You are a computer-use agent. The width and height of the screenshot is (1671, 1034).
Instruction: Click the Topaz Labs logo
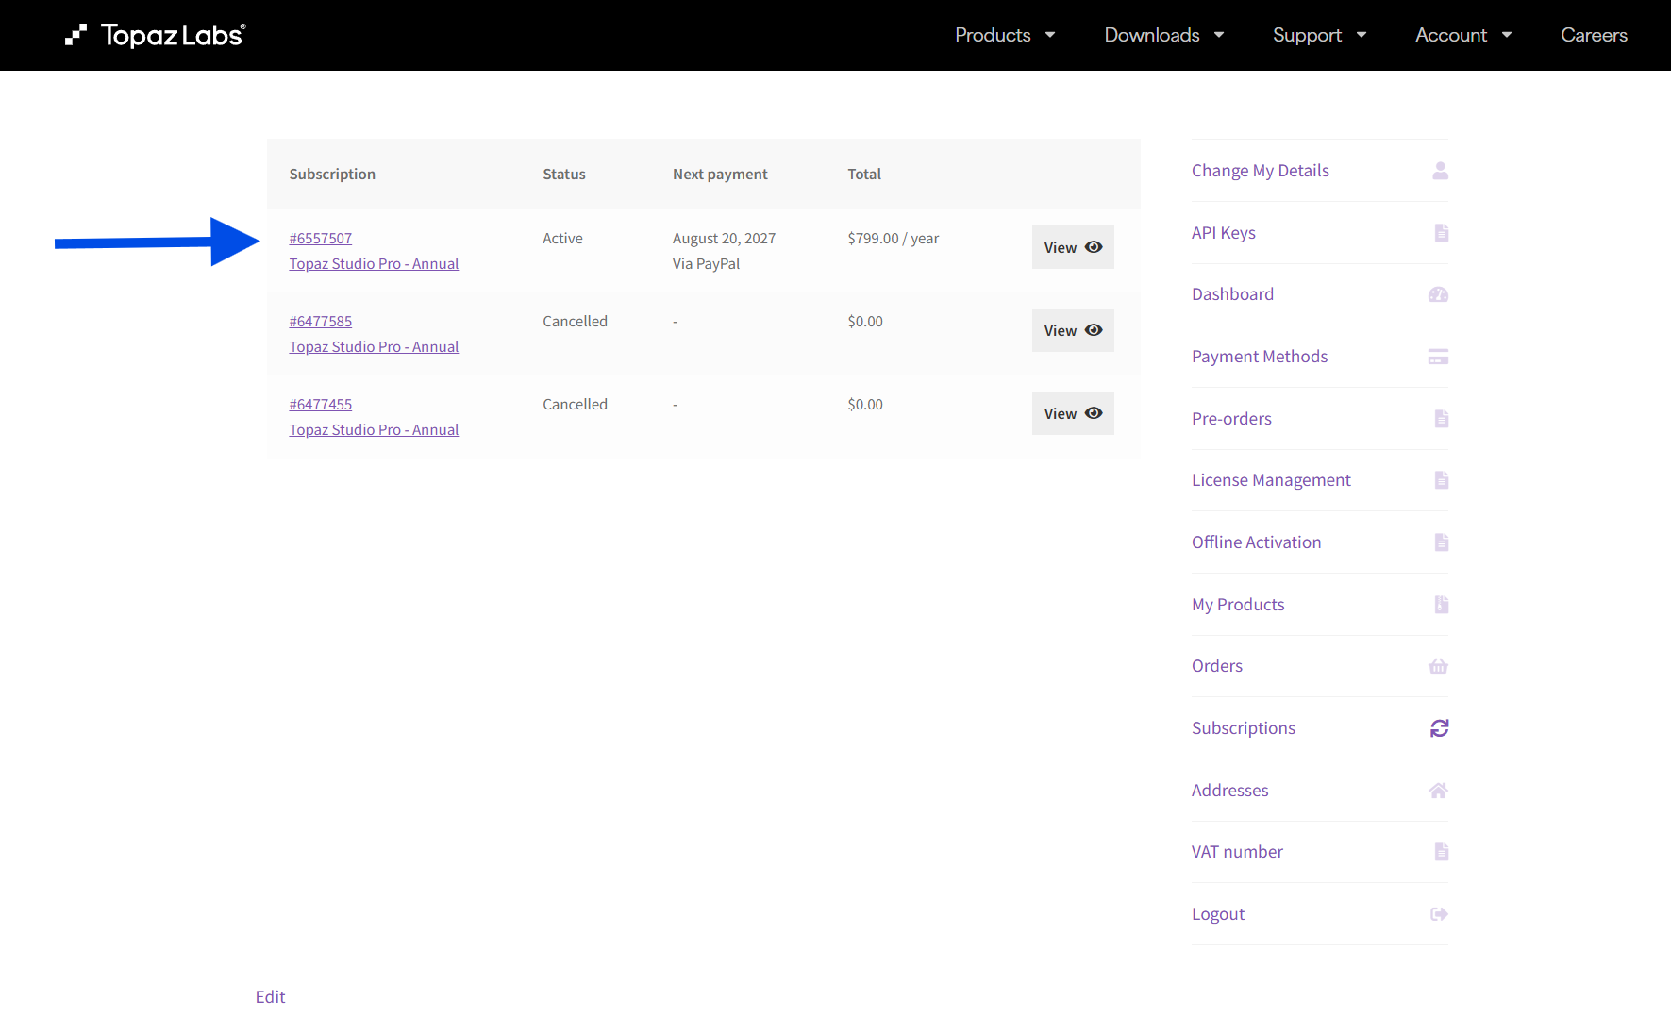(x=156, y=35)
